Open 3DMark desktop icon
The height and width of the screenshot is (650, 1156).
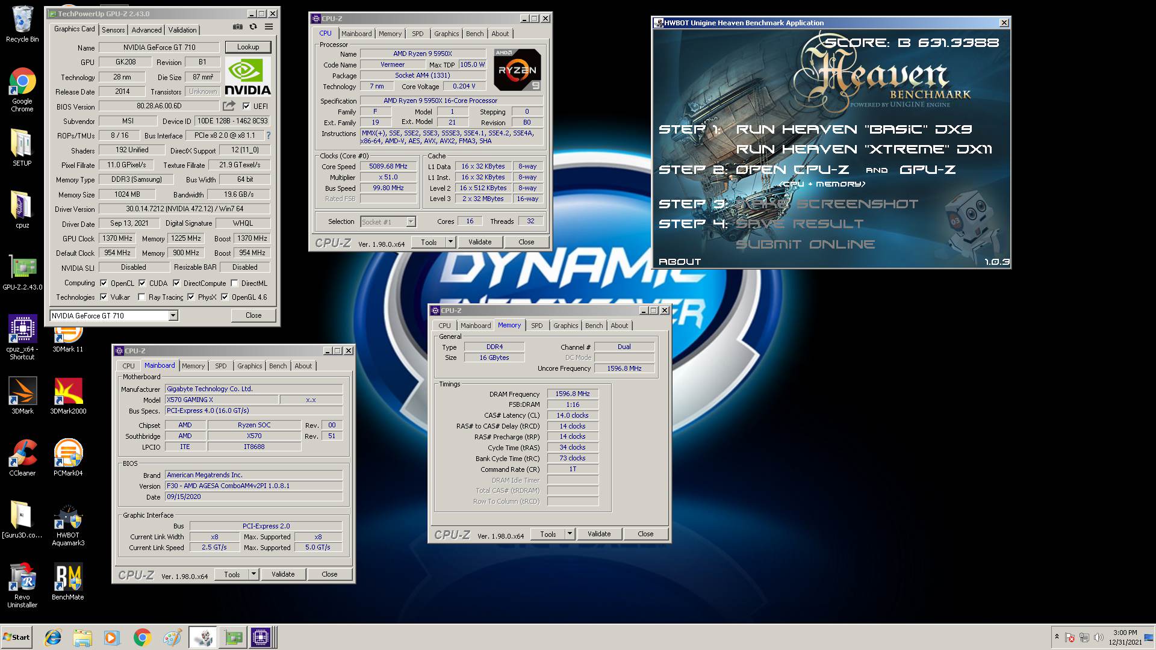(22, 395)
